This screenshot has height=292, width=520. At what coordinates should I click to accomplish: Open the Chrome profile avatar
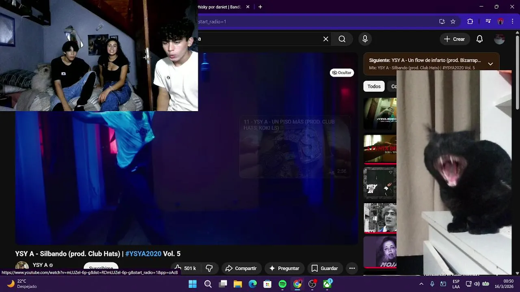coord(500,21)
